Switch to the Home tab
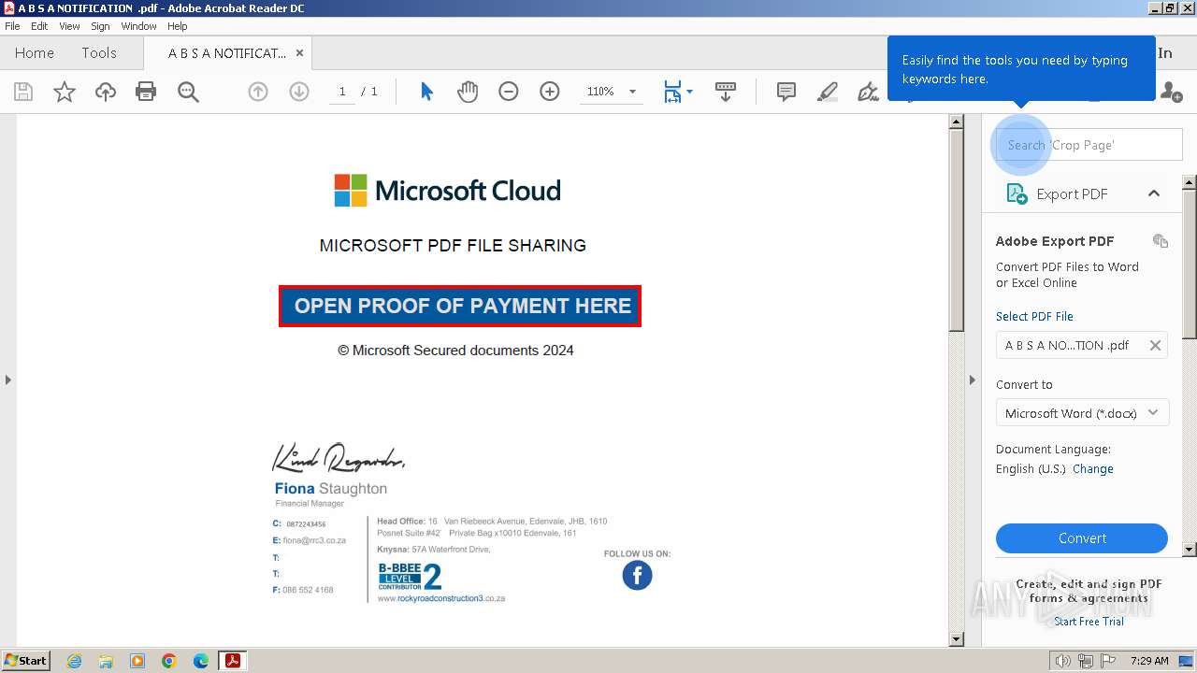1197x673 pixels. point(35,53)
